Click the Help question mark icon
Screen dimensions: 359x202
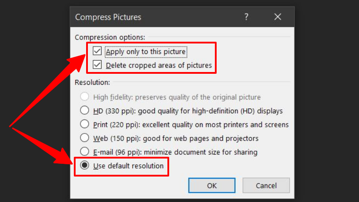(246, 17)
